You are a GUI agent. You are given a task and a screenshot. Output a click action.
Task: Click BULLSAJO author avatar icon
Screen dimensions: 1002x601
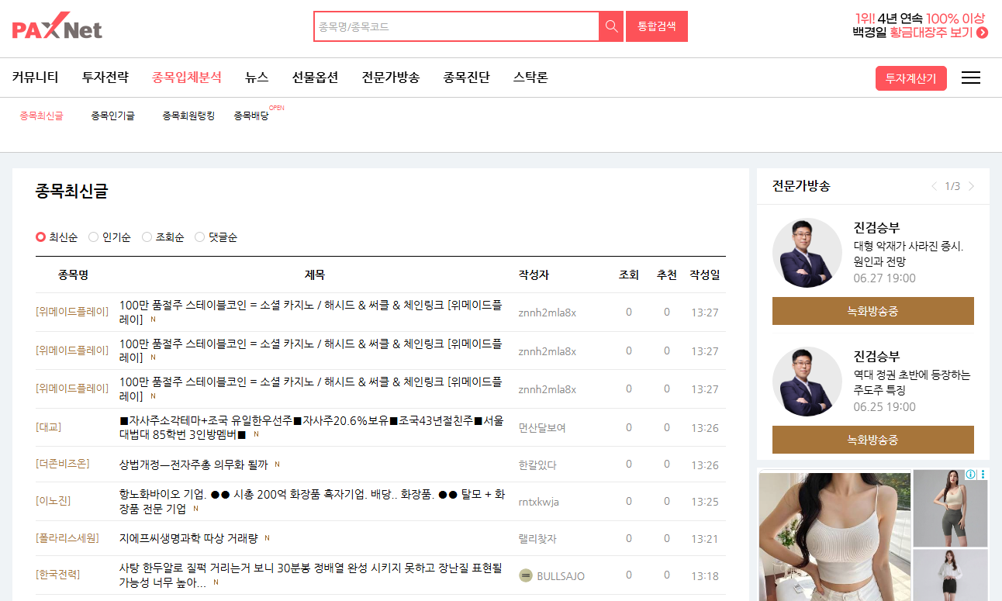(x=526, y=575)
